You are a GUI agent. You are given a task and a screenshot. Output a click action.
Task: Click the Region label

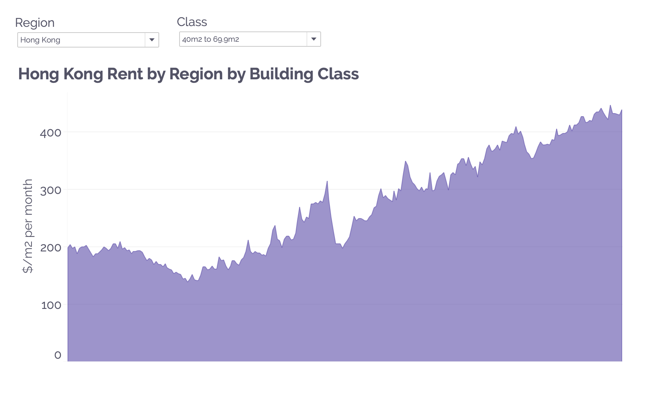pos(35,23)
